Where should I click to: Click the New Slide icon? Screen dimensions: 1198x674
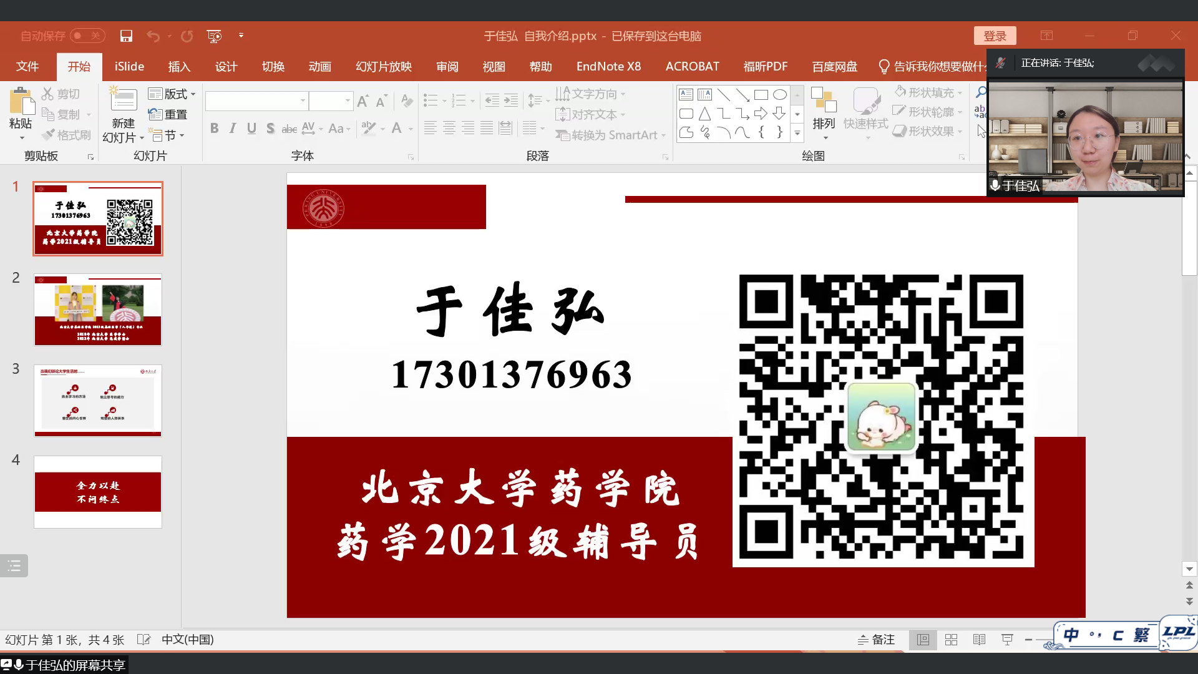point(124,100)
